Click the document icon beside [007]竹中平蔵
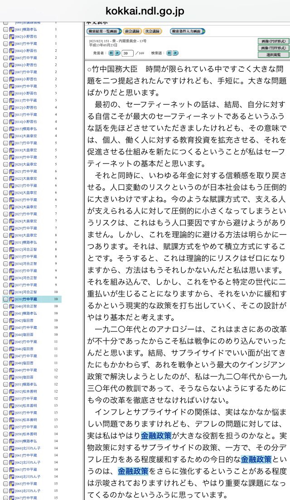This screenshot has height=500, width=290. (12, 72)
